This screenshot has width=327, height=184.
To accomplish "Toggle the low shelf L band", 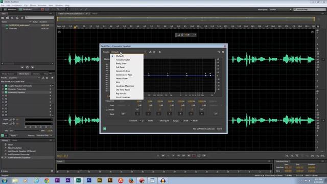I will pyautogui.click(x=137, y=113).
